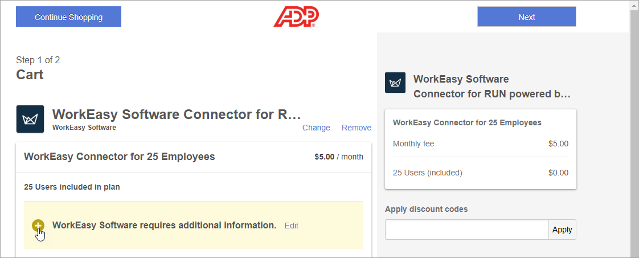Click the WorkEasy icon in order summary
Screen dimensions: 639x258
click(x=395, y=83)
